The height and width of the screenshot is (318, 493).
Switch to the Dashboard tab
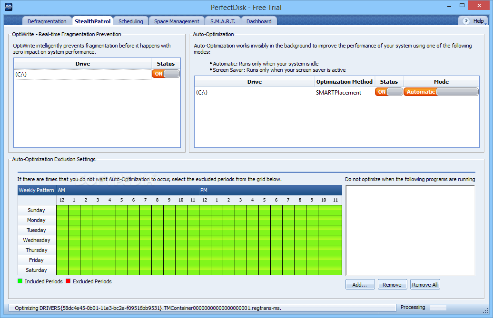(x=259, y=21)
